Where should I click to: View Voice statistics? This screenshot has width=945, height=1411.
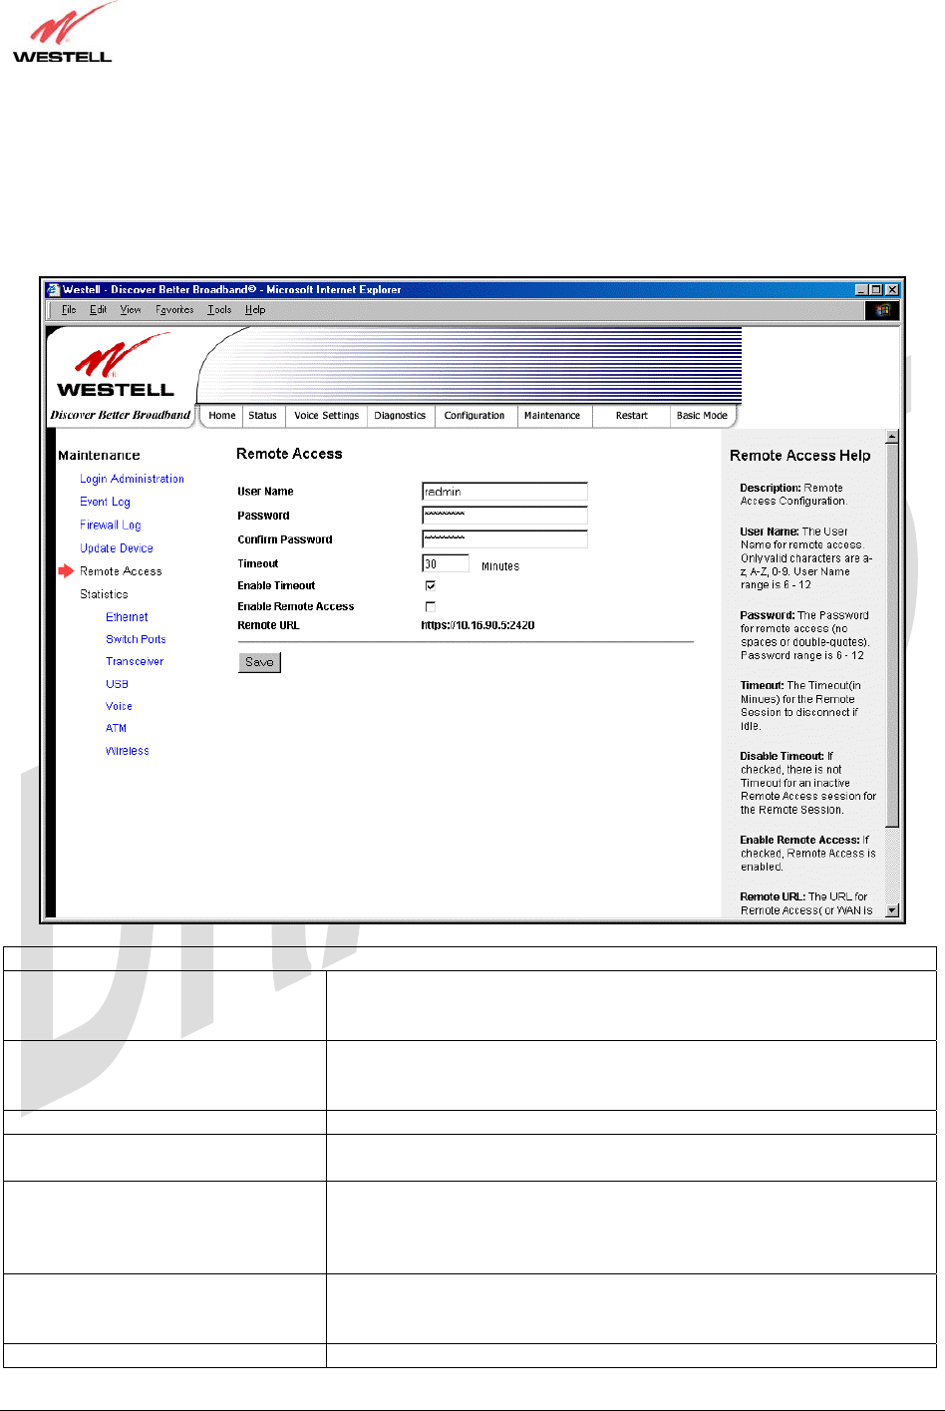pos(119,706)
